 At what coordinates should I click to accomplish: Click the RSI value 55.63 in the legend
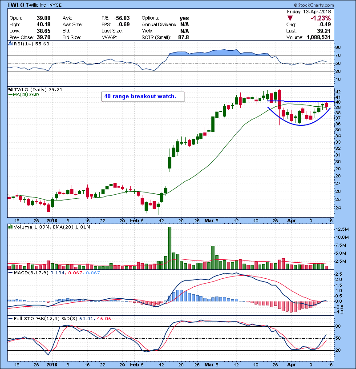[x=42, y=44]
